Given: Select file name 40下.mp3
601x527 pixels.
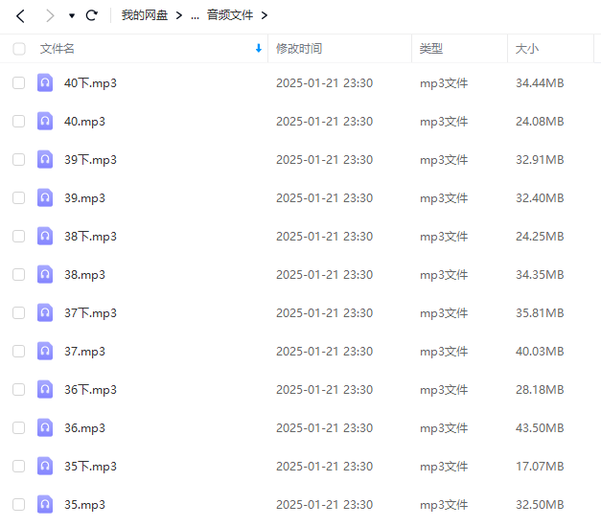Looking at the screenshot, I should [90, 83].
